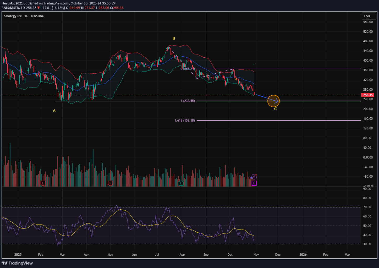Click the Strategy Inc chart title
379x268 pixels.
[x=24, y=16]
